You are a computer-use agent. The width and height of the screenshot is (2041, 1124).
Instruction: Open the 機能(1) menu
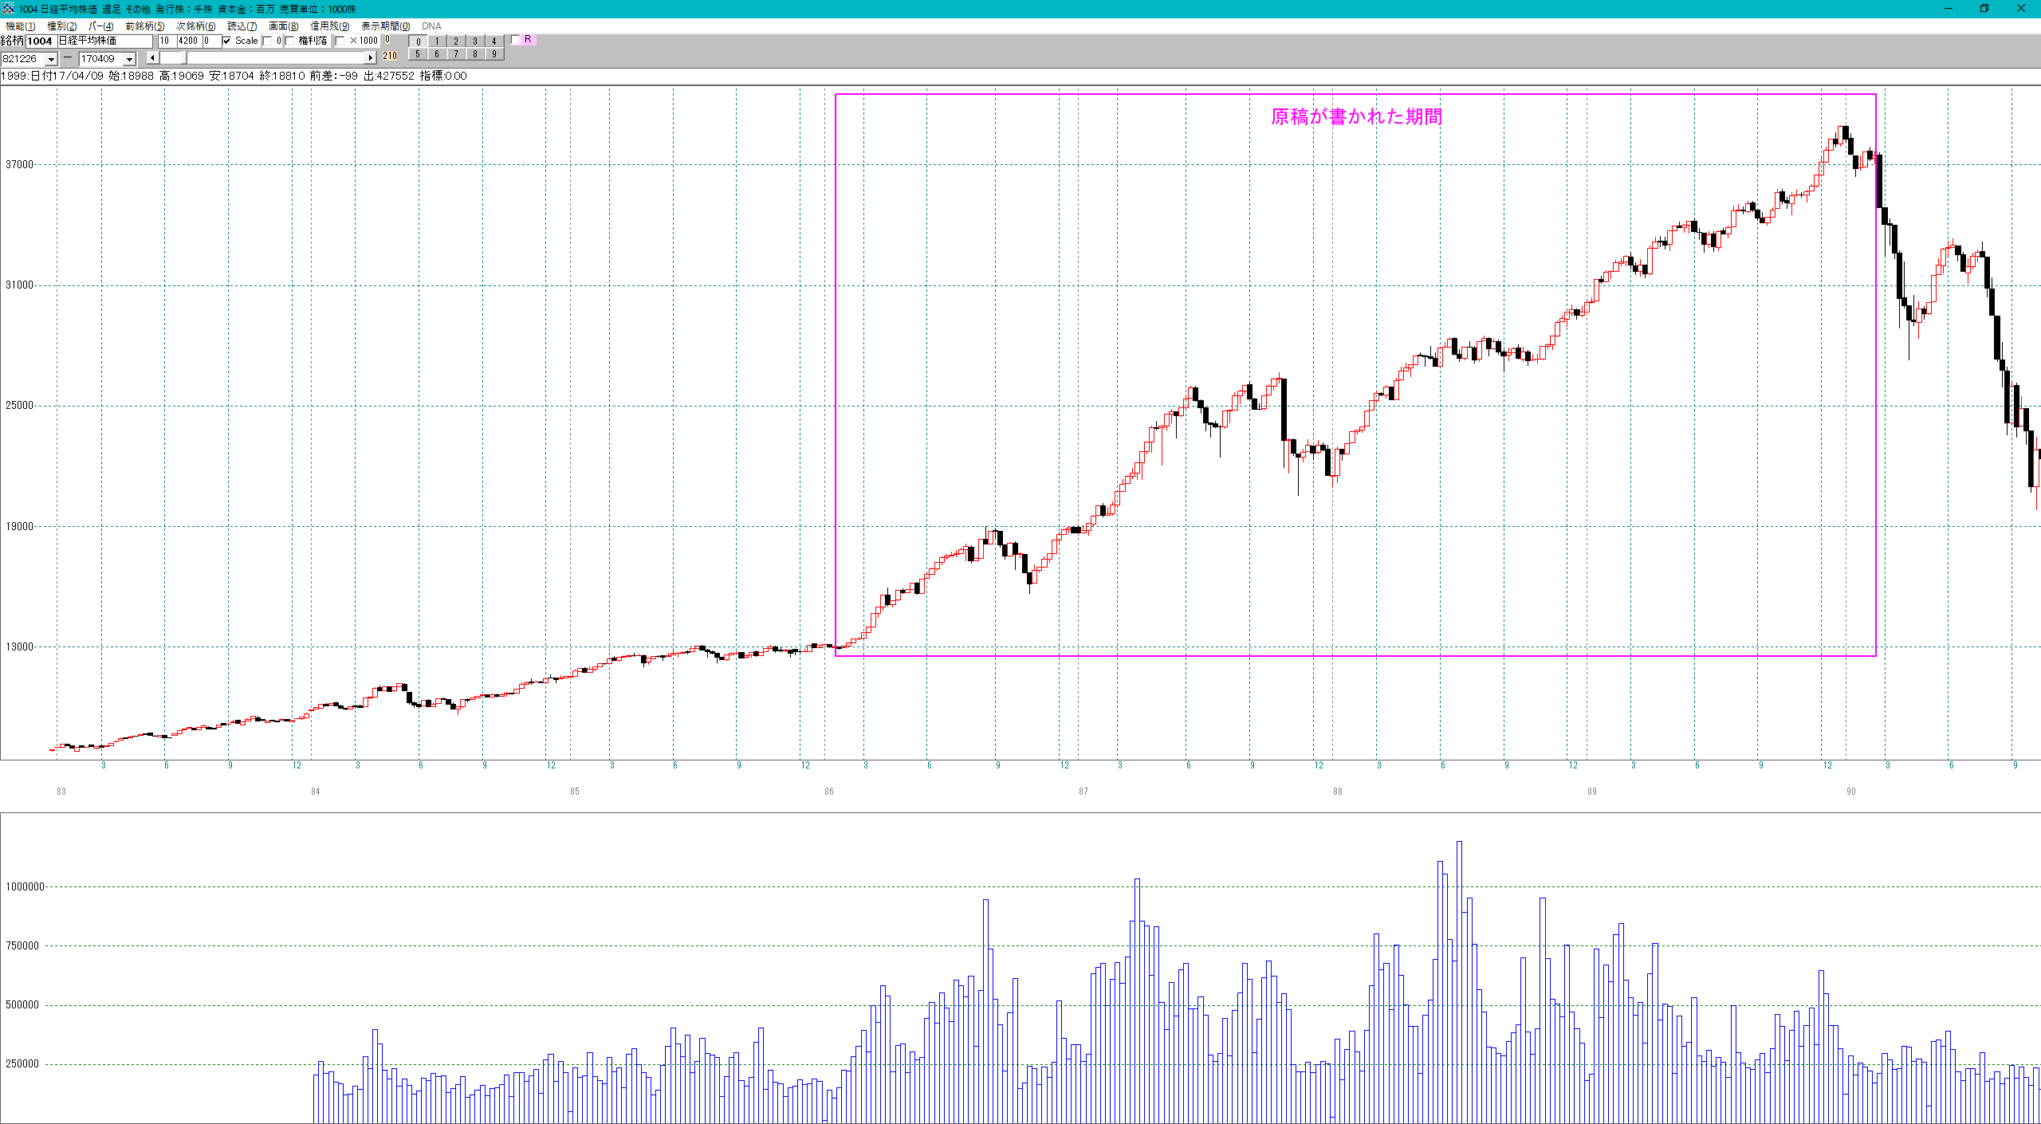[x=21, y=26]
